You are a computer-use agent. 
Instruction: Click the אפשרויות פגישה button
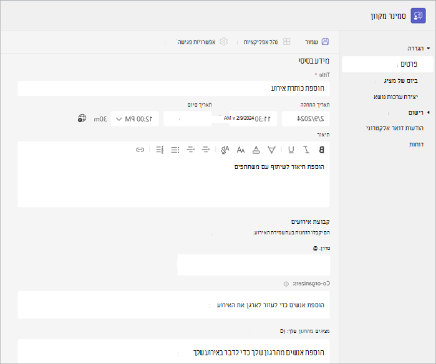coord(203,42)
